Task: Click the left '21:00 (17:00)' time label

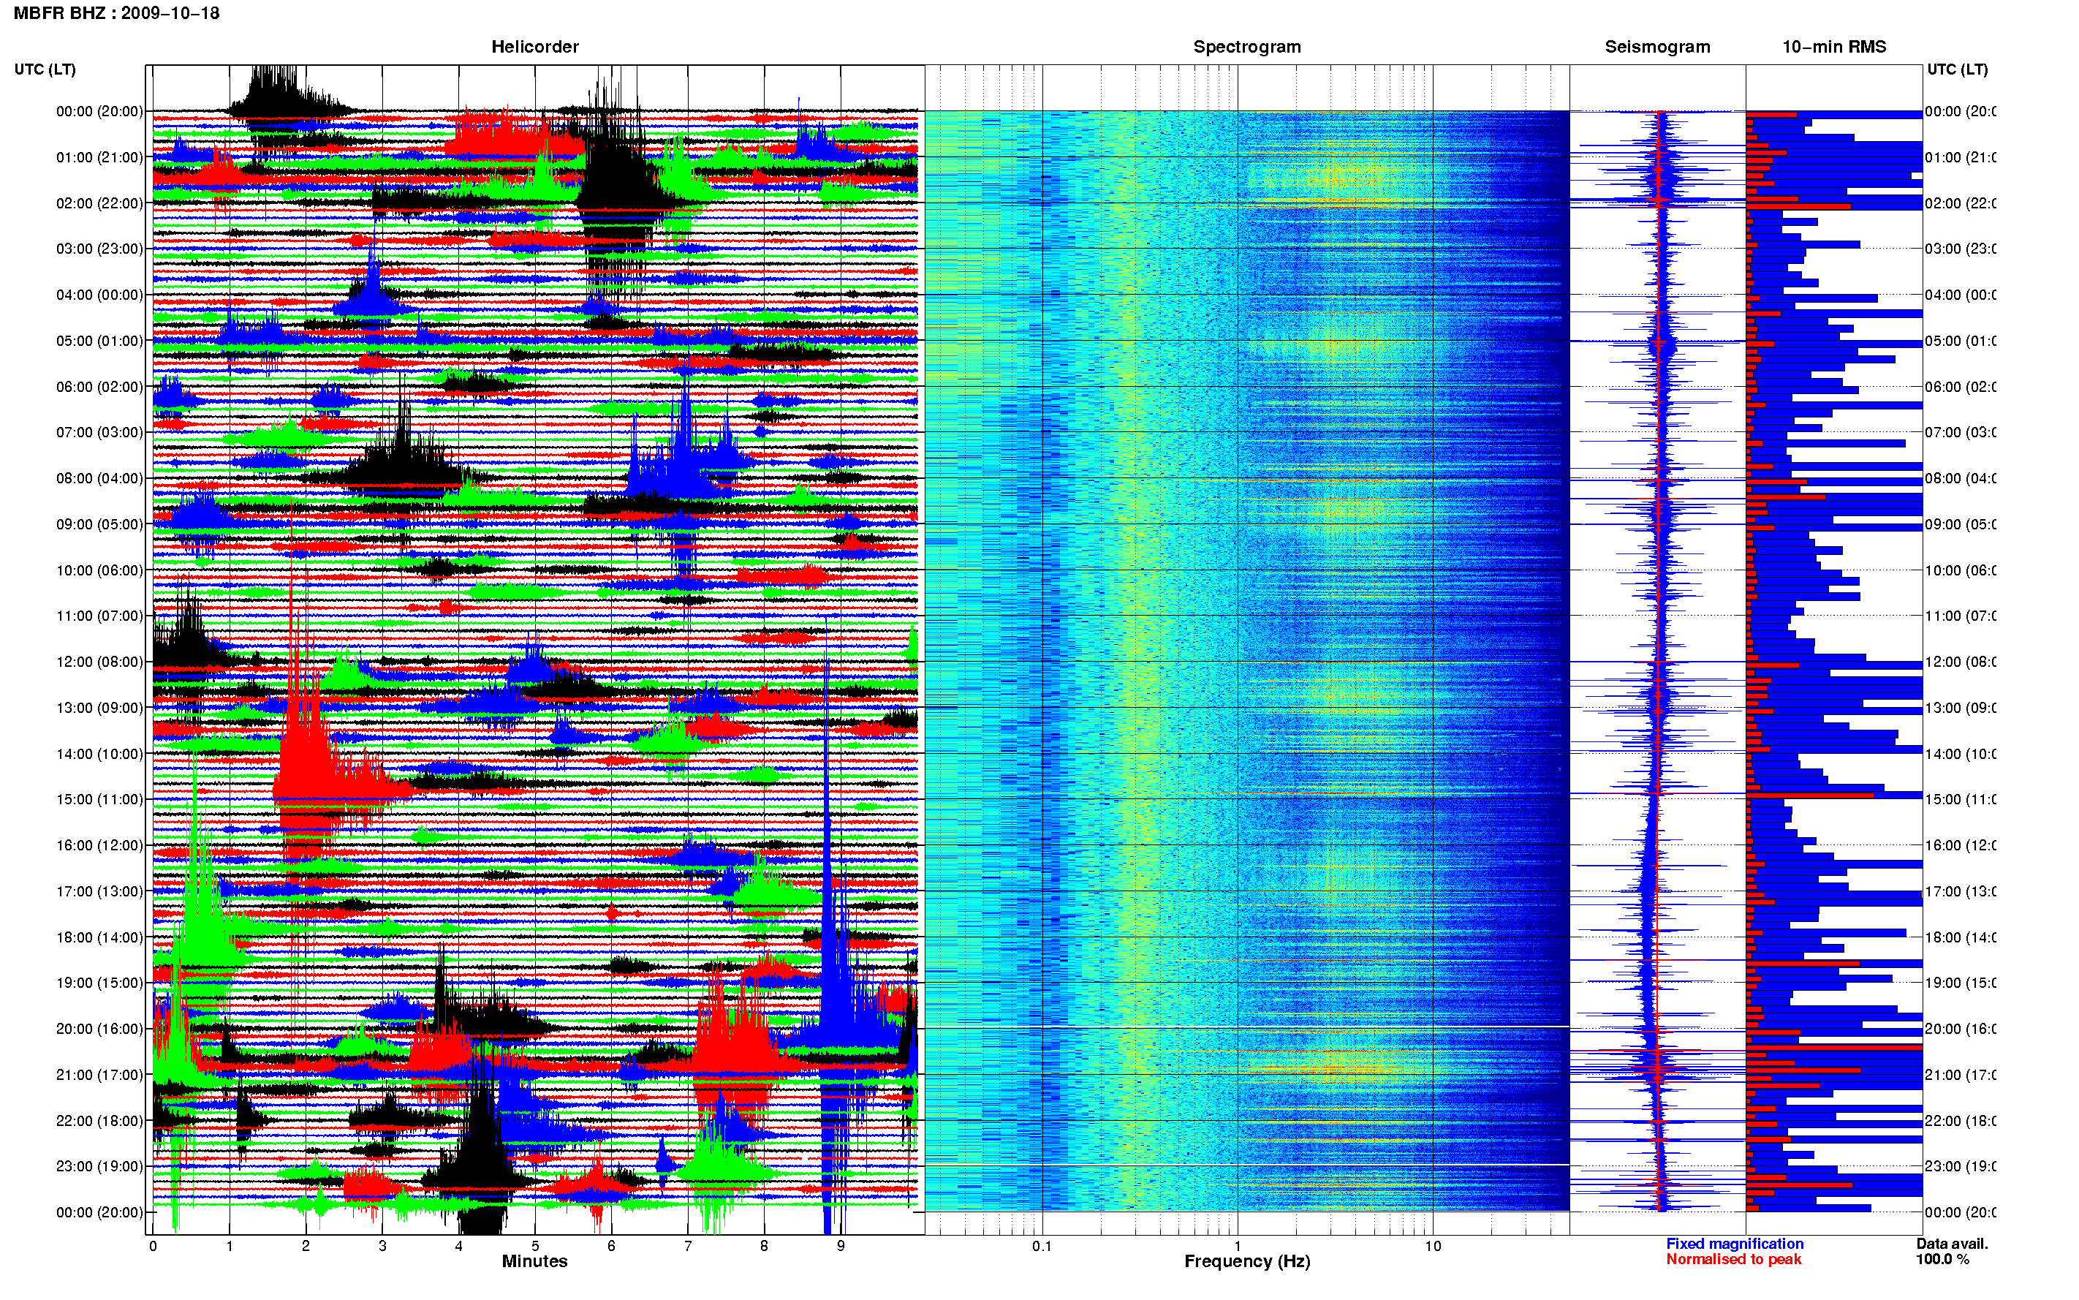Action: 99,1075
